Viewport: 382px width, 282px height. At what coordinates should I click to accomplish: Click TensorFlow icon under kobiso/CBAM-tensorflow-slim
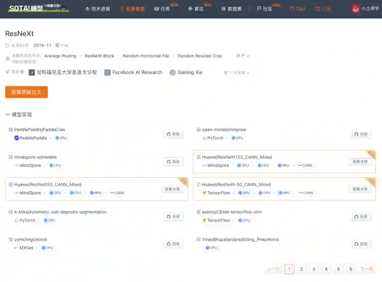tap(204, 221)
